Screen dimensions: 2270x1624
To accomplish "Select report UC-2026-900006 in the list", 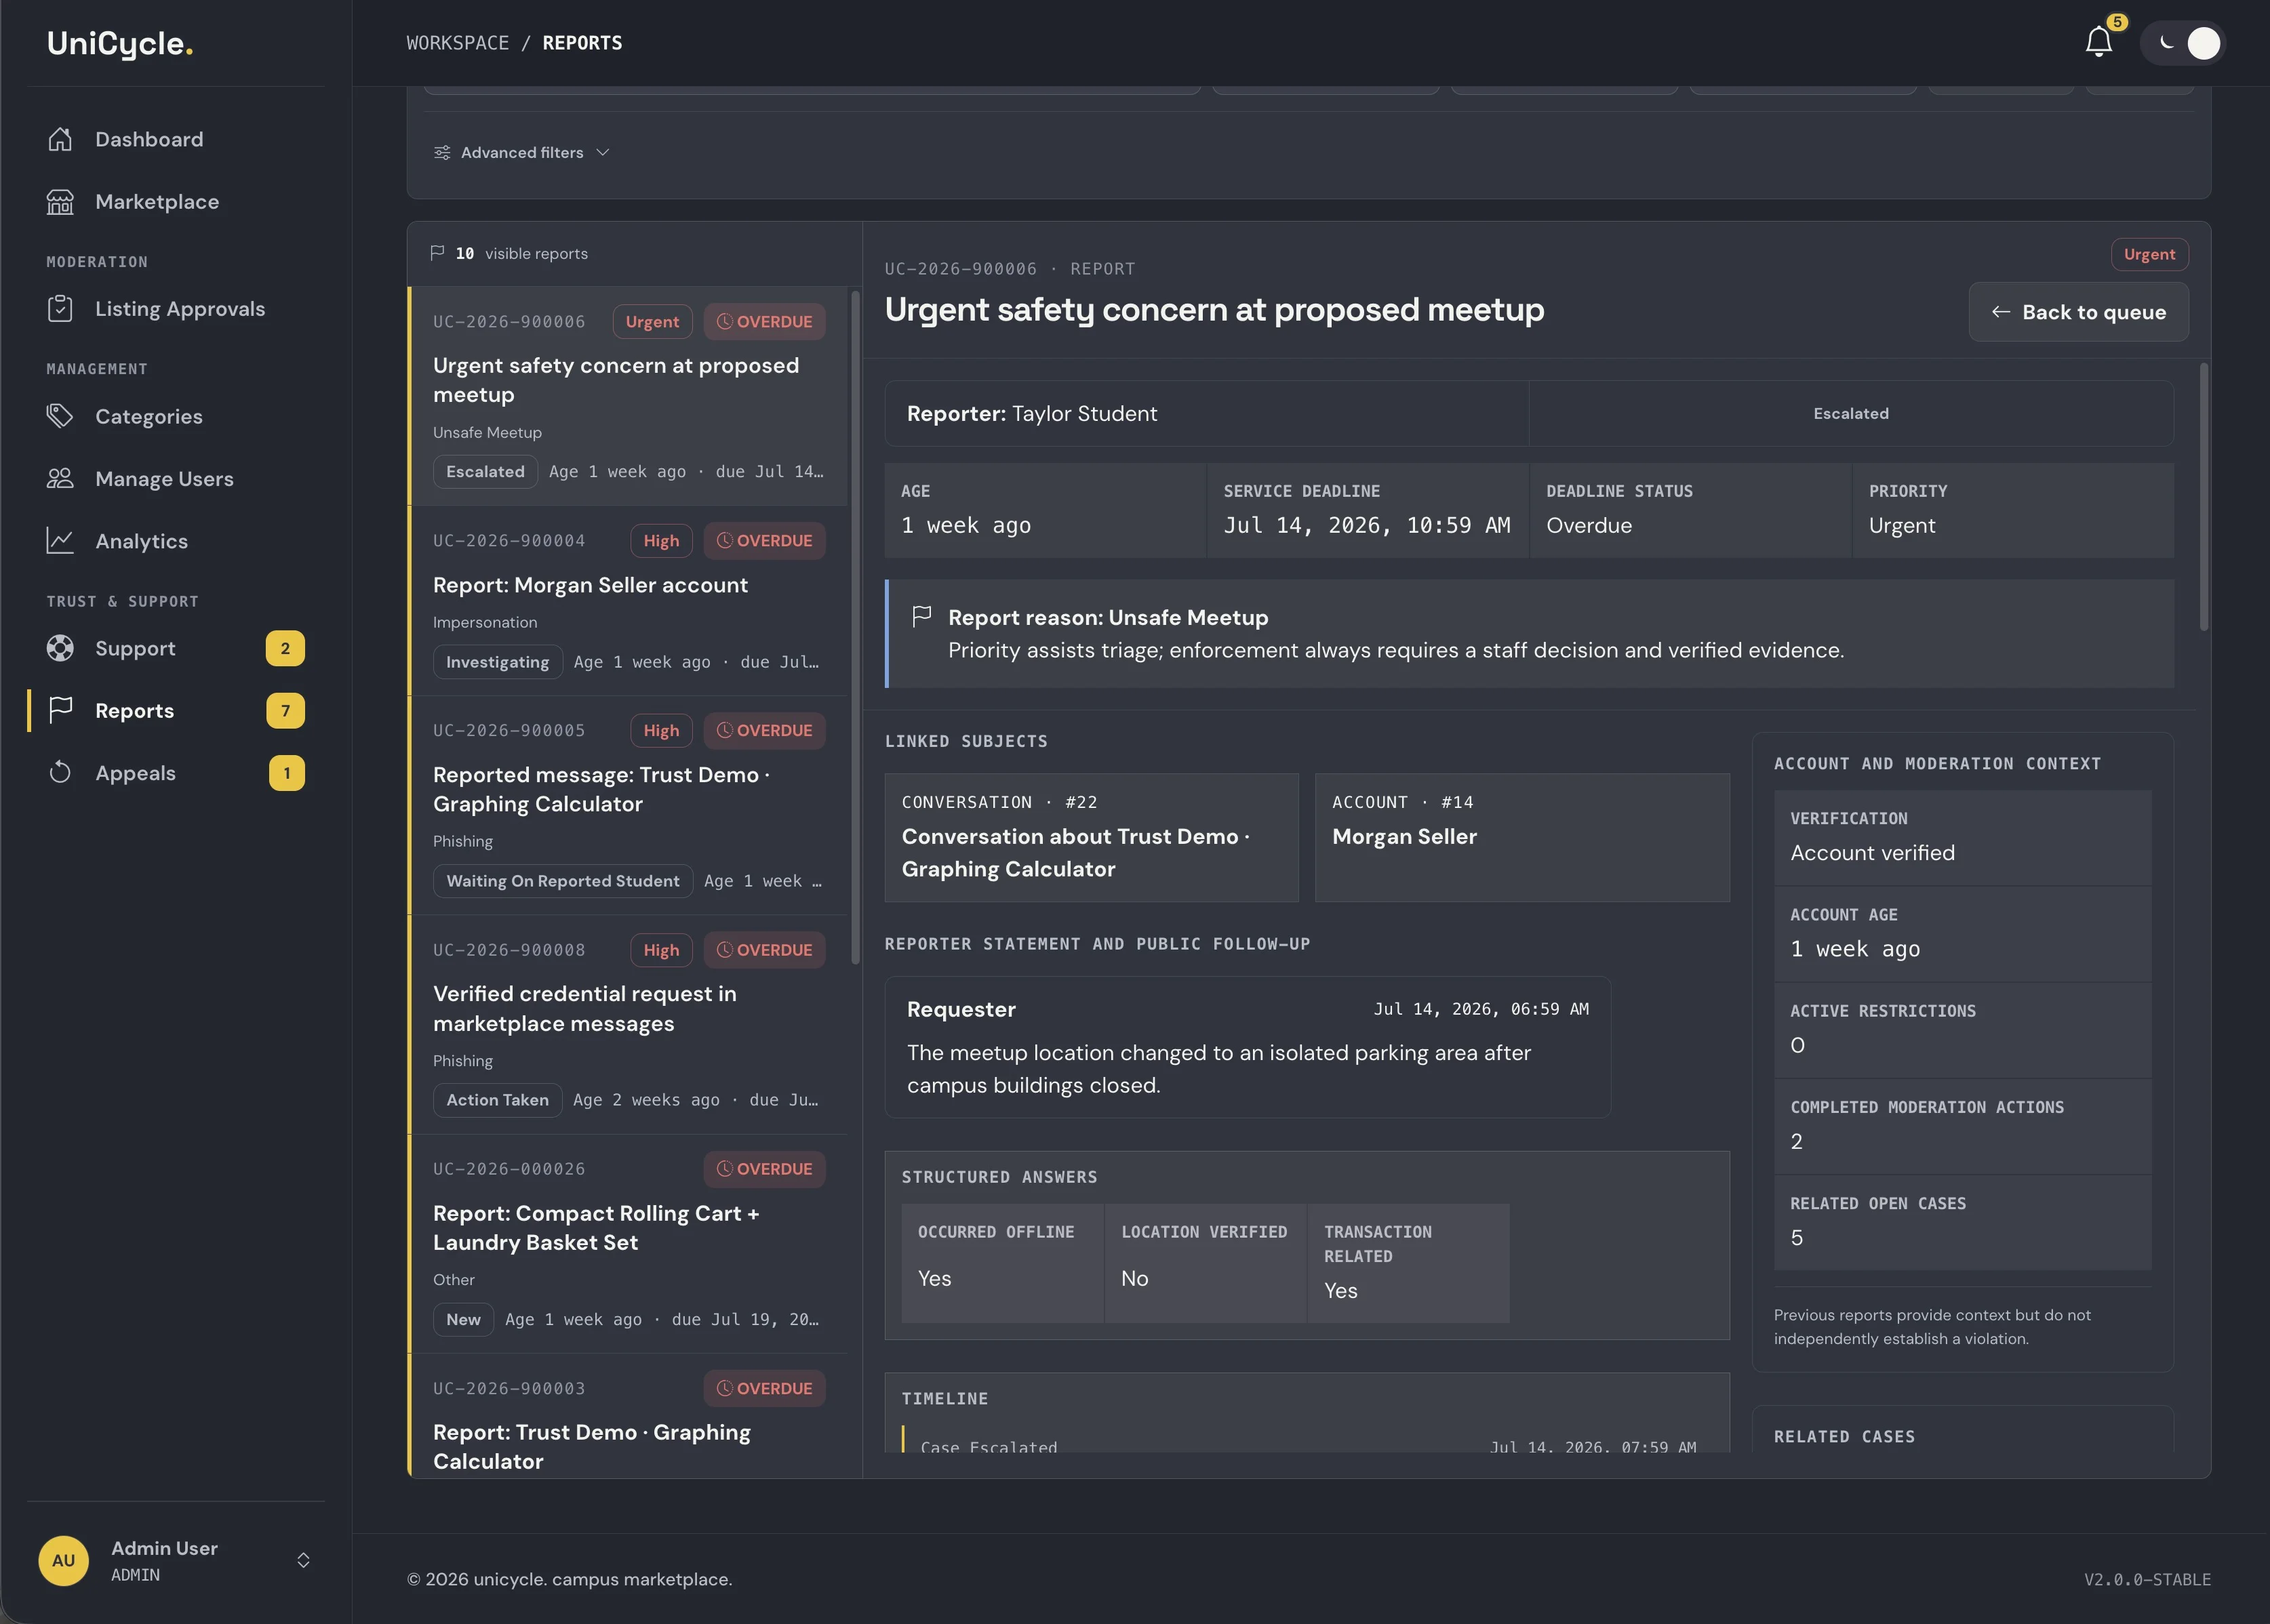I will (x=629, y=396).
